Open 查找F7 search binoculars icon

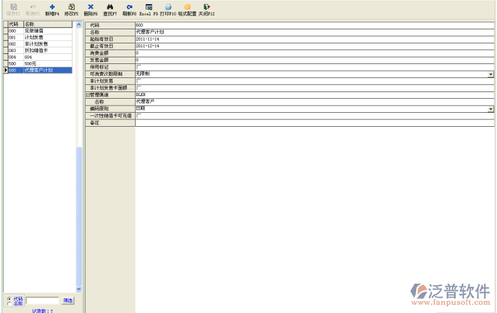pyautogui.click(x=110, y=7)
